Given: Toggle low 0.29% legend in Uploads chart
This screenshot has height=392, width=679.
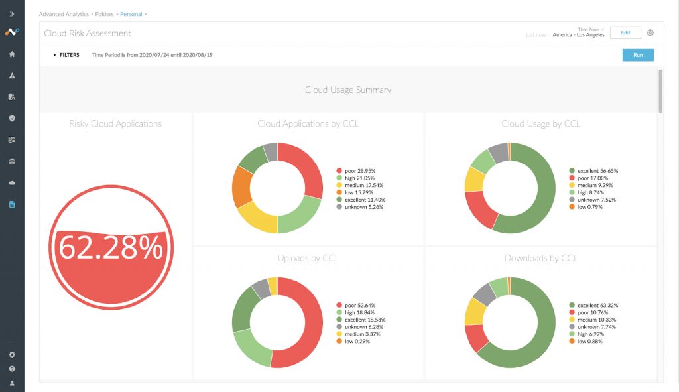Looking at the screenshot, I should click(353, 342).
